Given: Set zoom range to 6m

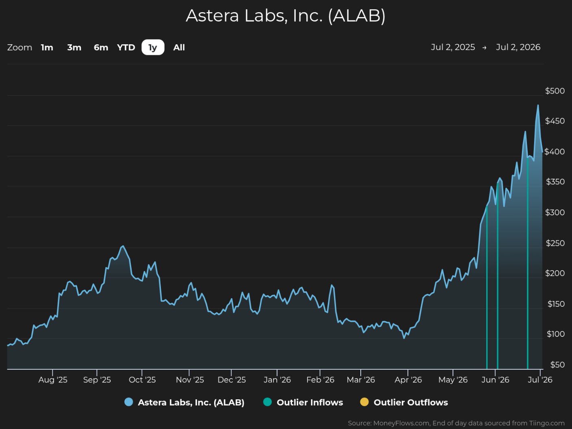Looking at the screenshot, I should pos(101,48).
